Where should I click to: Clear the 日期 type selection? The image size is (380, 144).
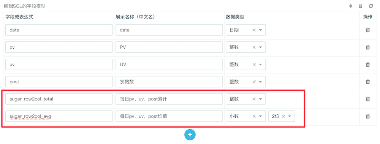coord(254,30)
